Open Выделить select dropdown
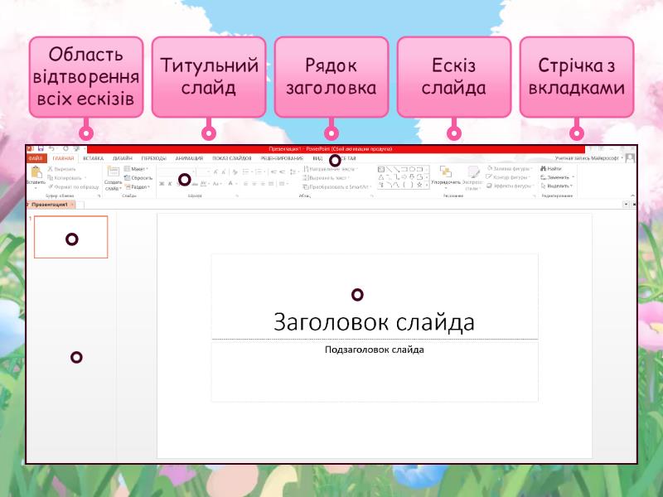This screenshot has width=663, height=497. pos(556,186)
